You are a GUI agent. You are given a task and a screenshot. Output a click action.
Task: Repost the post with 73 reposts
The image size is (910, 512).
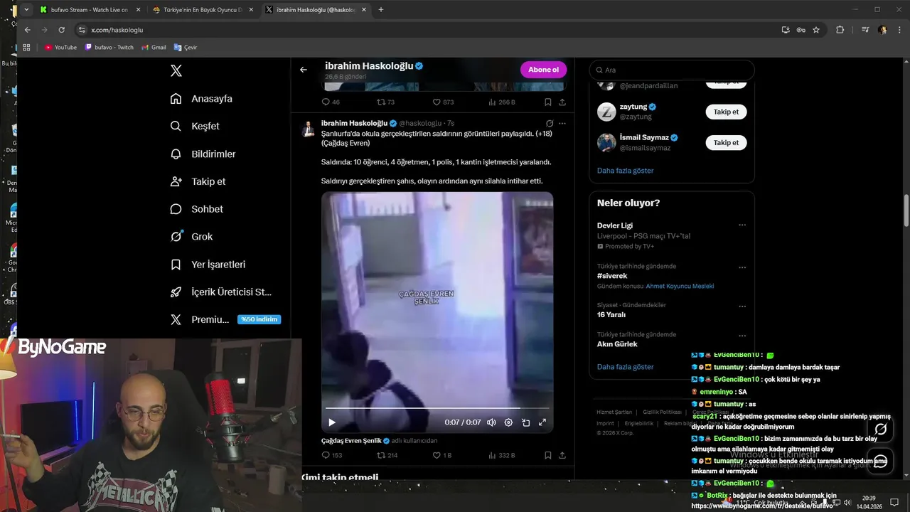[385, 102]
